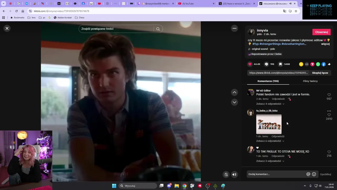Open the ta_baba_z_tik_toka commenter profile
The width and height of the screenshot is (337, 190).
(x=267, y=111)
